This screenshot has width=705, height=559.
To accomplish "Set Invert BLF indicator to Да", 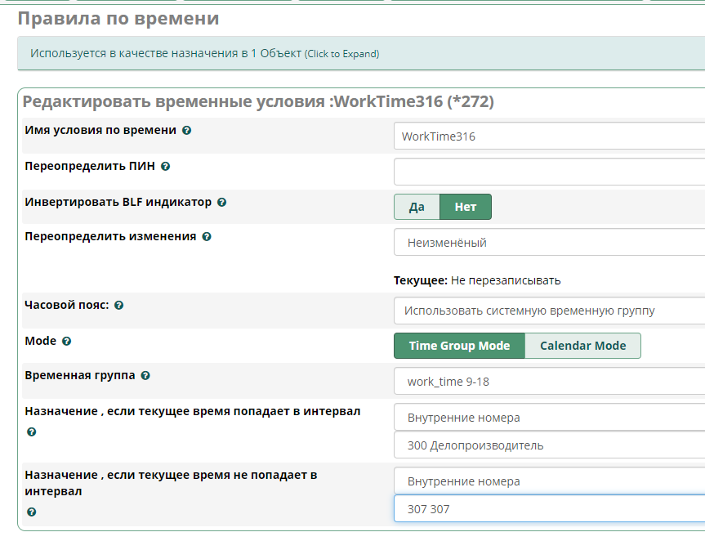I will pos(417,207).
